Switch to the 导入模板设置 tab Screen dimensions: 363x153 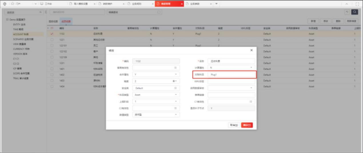click(x=80, y=4)
